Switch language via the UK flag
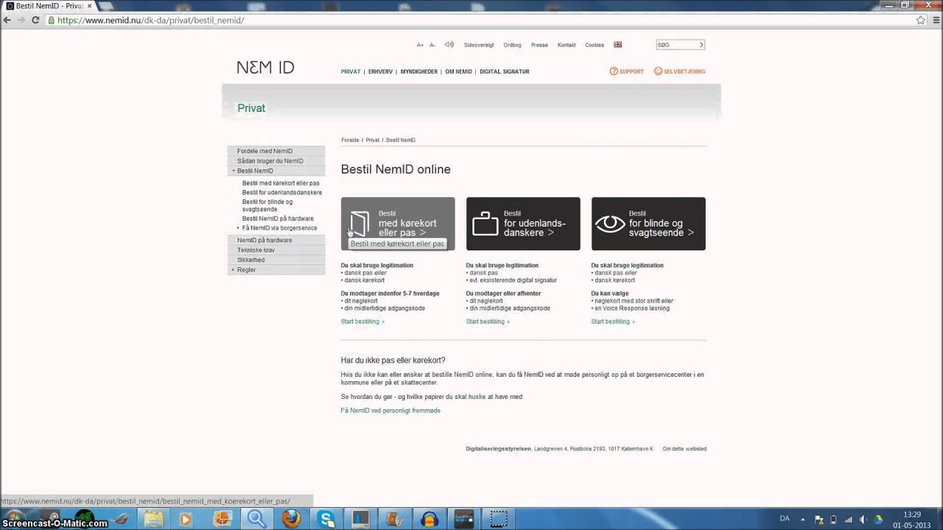 pos(617,45)
